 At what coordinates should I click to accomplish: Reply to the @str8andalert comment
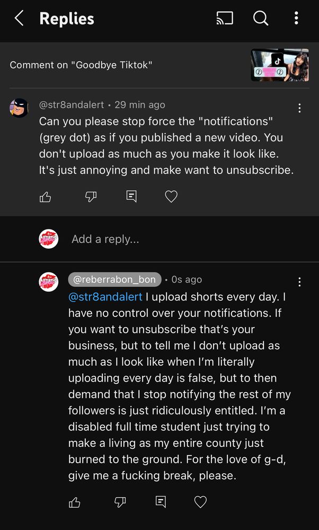pos(131,197)
